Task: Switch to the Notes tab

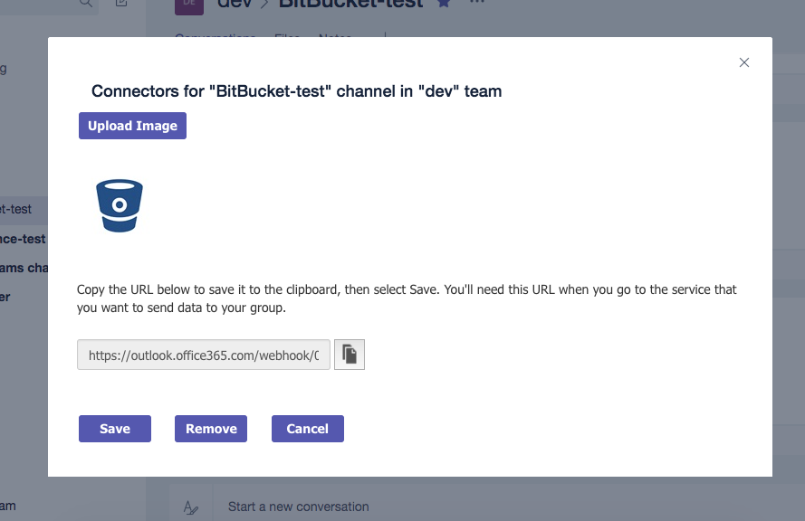Action: click(x=333, y=38)
